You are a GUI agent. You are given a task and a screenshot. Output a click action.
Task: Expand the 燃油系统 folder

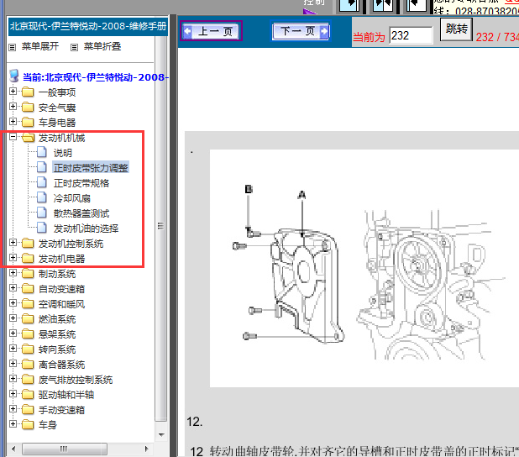tap(13, 318)
